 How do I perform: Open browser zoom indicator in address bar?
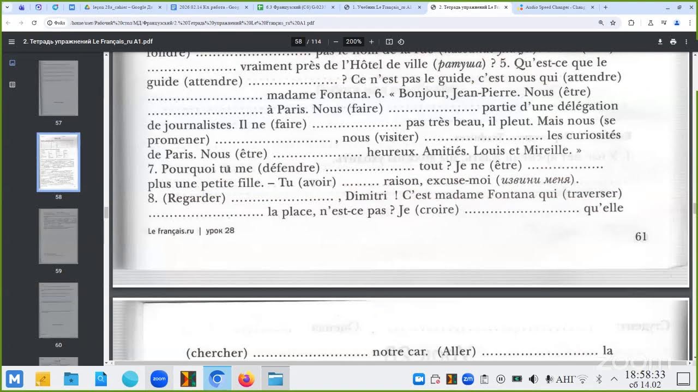click(x=601, y=23)
